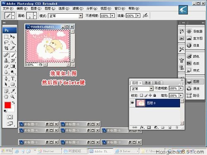Select the Clone Stamp tool

[6, 60]
